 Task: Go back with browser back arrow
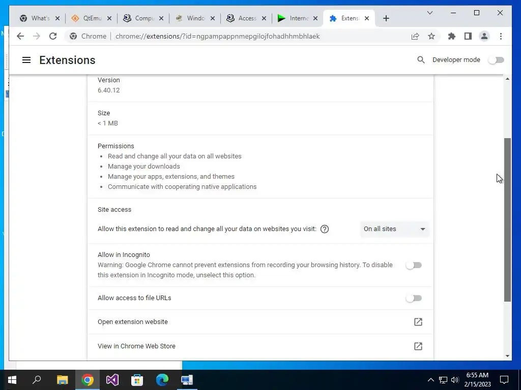pyautogui.click(x=20, y=36)
